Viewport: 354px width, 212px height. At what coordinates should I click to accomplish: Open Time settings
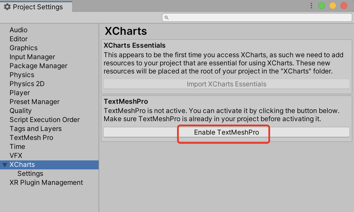click(x=17, y=147)
